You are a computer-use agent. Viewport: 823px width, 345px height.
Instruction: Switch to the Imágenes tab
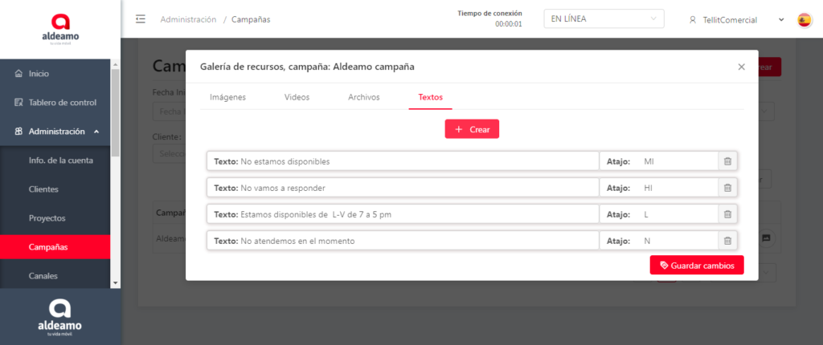(227, 97)
